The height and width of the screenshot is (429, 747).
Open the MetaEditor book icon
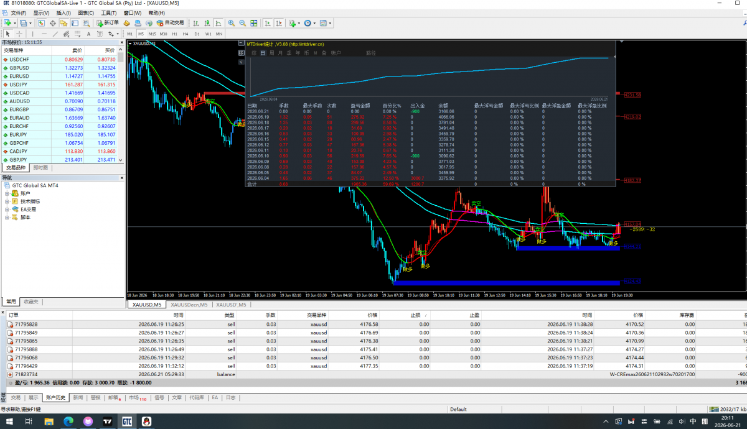click(126, 23)
